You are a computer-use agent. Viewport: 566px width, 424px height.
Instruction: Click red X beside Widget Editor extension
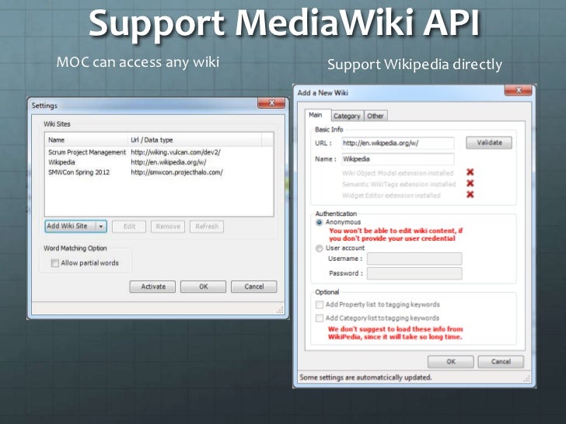pyautogui.click(x=470, y=195)
